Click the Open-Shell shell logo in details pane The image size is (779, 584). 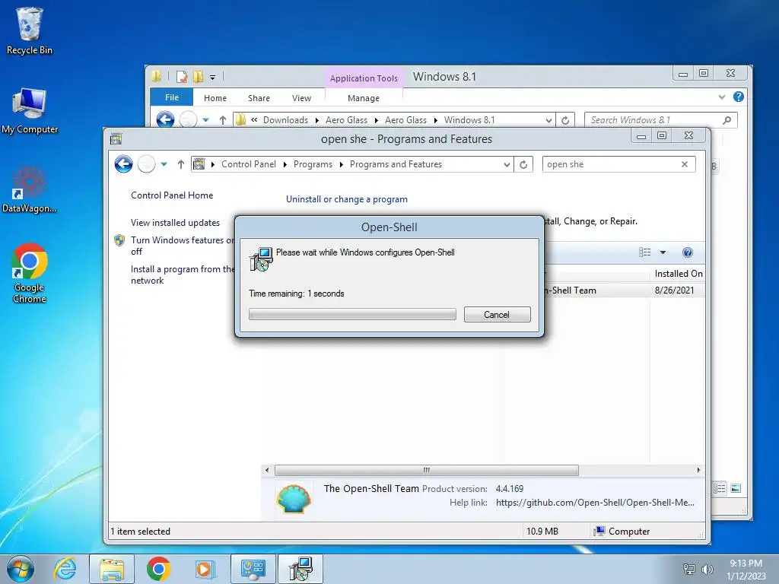[294, 498]
